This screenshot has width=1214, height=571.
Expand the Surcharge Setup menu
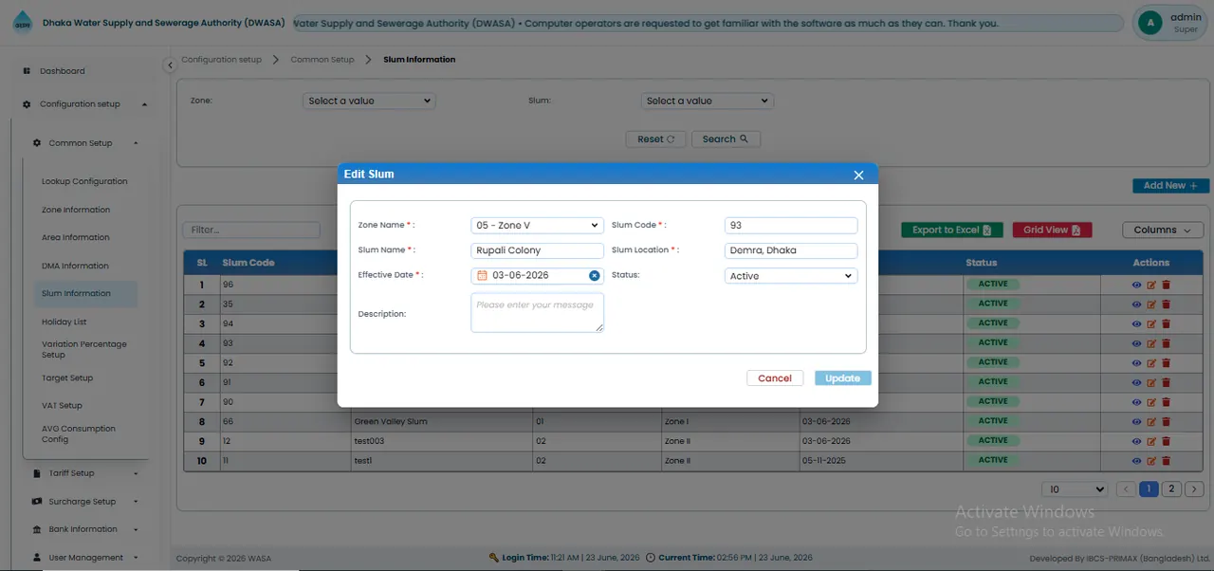pyautogui.click(x=85, y=502)
